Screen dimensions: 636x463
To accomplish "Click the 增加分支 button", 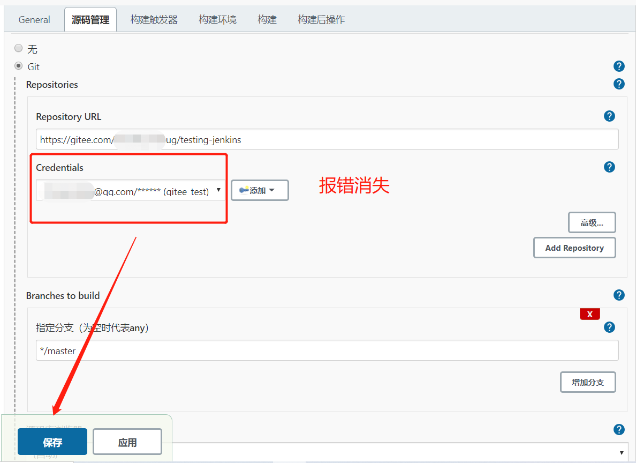I will 588,382.
